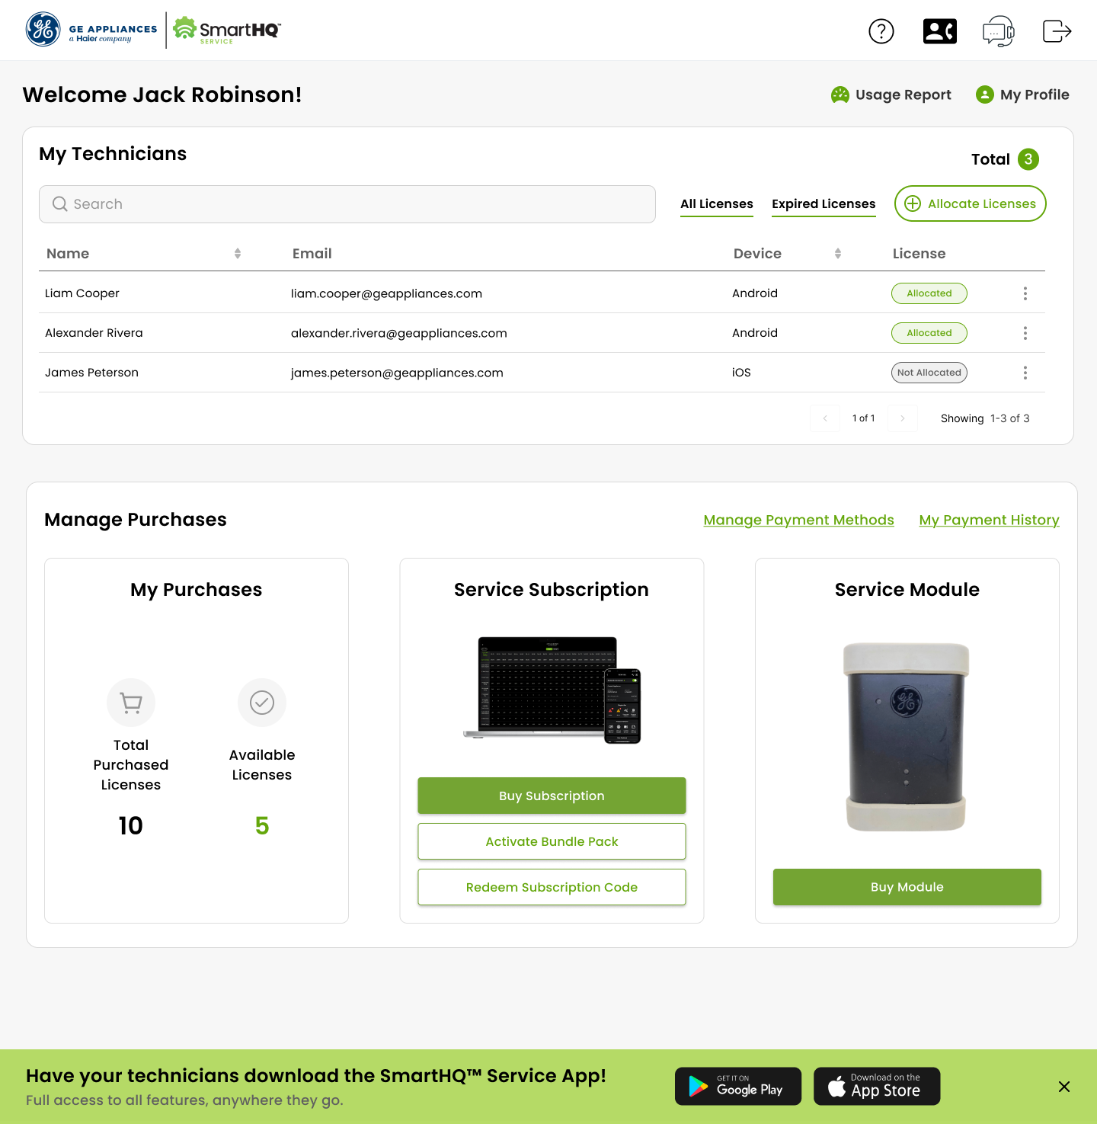Open live support via the headset chat icon
The image size is (1097, 1124).
coord(999,30)
